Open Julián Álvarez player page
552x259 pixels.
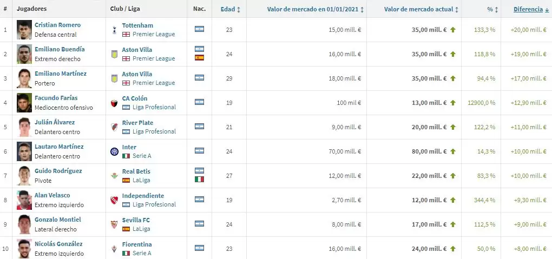tap(55, 123)
